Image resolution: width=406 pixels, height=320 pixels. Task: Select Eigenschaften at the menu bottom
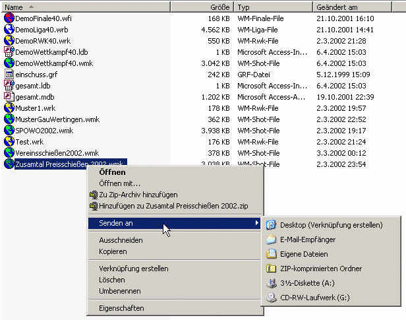[x=121, y=308]
